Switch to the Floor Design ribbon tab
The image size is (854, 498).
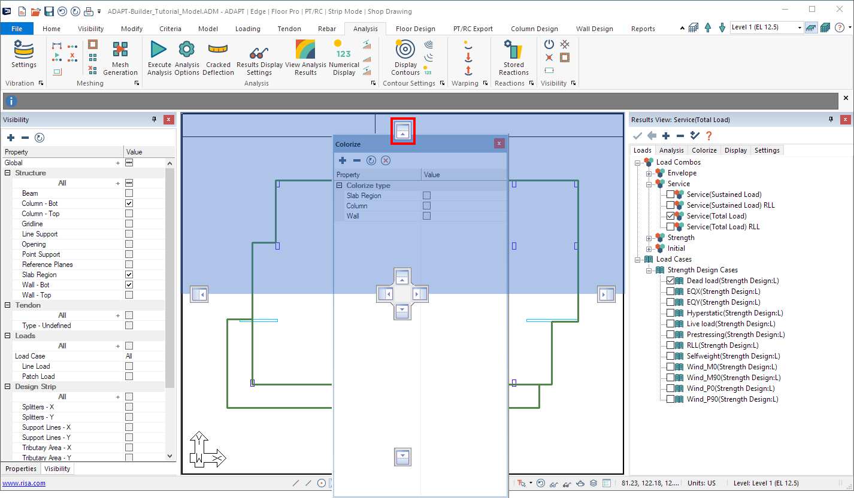pyautogui.click(x=415, y=29)
